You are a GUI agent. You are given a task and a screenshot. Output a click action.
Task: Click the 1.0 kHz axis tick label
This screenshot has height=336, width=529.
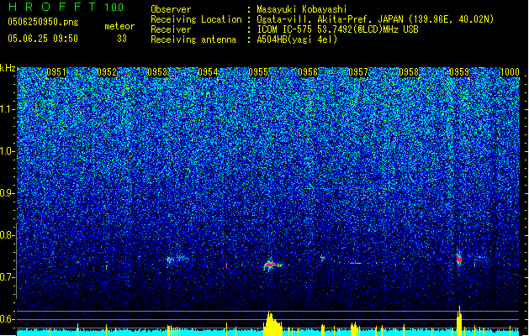click(x=8, y=151)
